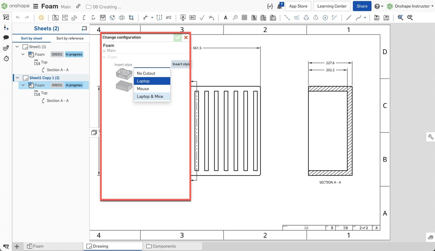The width and height of the screenshot is (435, 251).
Task: Click the add sheet icon beside Sheets
Action: 84,29
